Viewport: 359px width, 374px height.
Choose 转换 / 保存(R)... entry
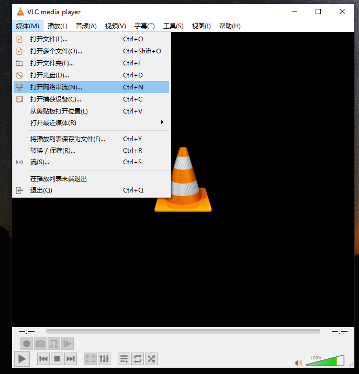click(x=92, y=151)
